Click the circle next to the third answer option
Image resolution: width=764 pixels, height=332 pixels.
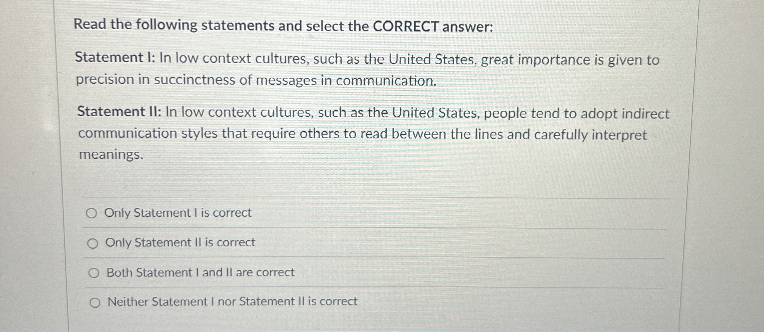click(x=95, y=273)
